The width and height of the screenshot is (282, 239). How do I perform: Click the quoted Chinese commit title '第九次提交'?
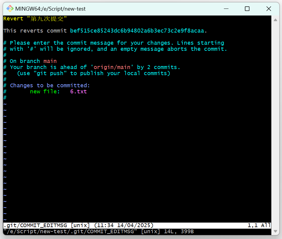tap(47, 19)
